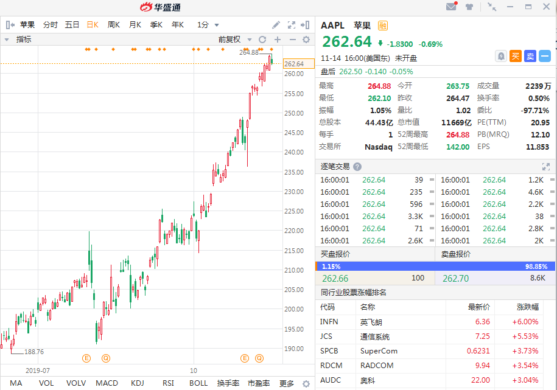Toggle the 换手率 indicator

pos(228,383)
